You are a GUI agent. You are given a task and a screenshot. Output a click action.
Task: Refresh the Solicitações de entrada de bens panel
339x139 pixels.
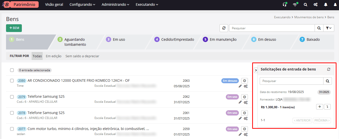329,69
